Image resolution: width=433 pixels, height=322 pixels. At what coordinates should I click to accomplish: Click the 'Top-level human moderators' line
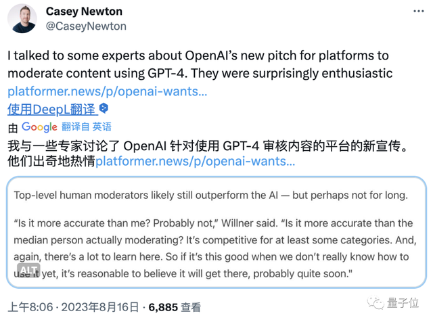tap(211, 195)
